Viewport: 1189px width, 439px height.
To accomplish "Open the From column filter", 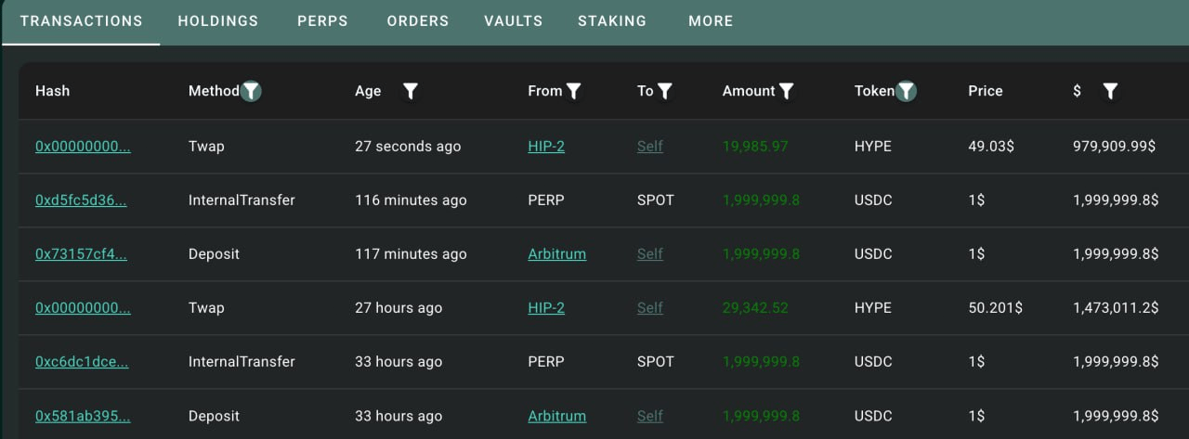I will [574, 91].
